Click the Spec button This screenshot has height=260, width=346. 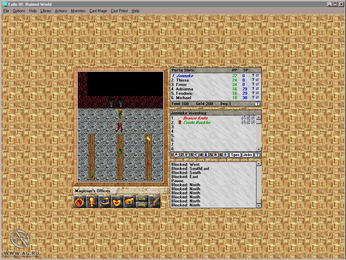[x=235, y=155]
